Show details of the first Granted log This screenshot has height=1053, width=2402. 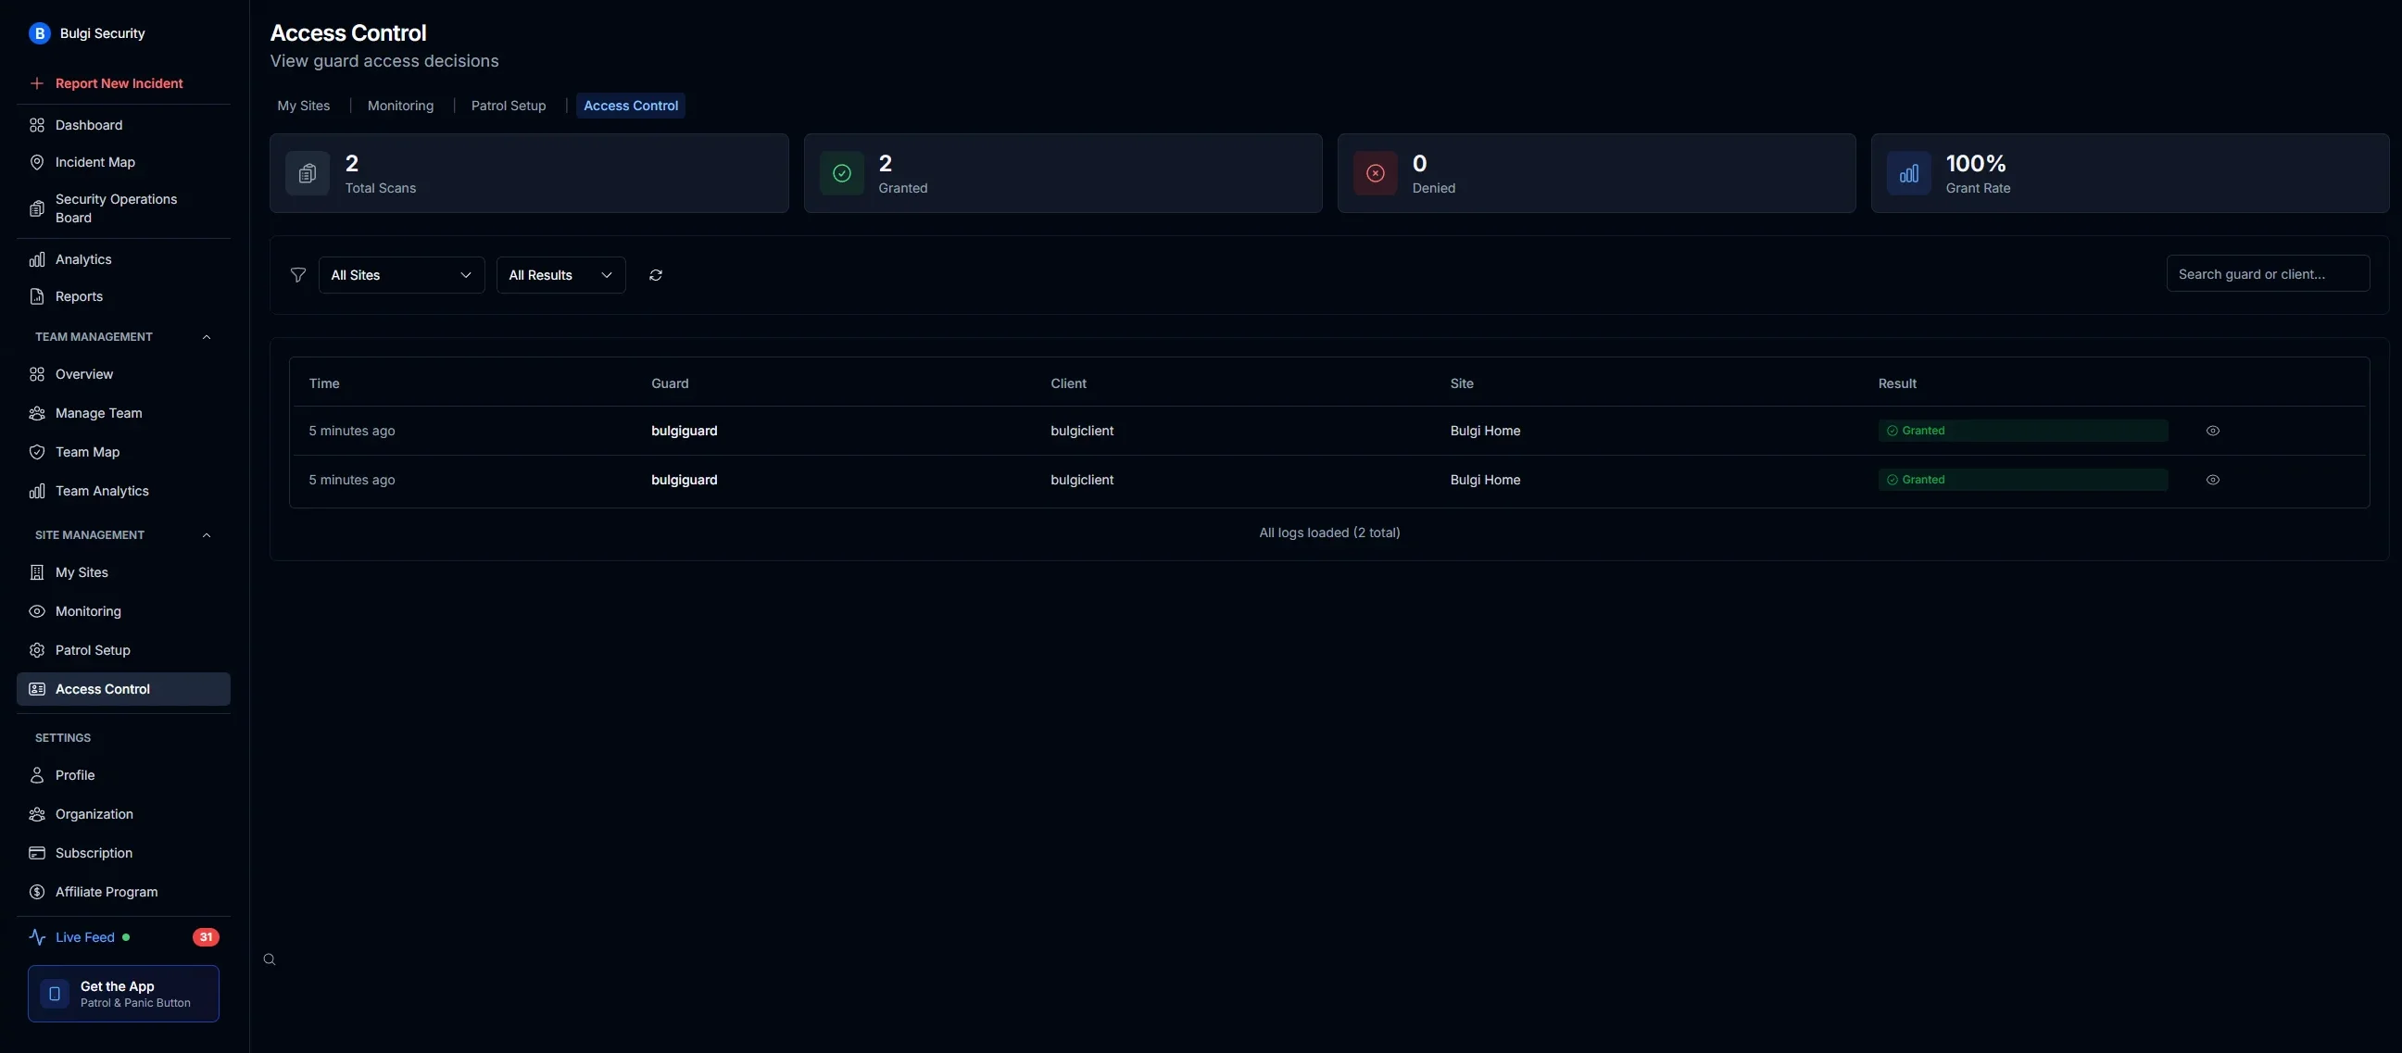point(2214,431)
